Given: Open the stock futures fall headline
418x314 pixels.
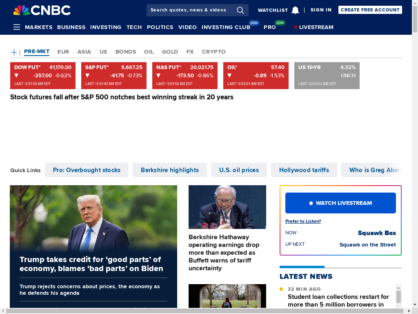Looking at the screenshot, I should (122, 97).
